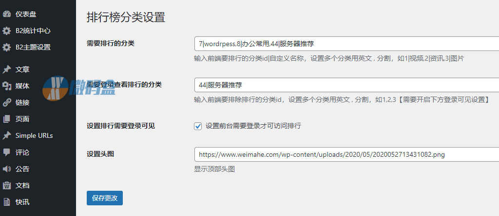Screen dimensions: 499x216
Task: Click the 需要排行的分类 input field
Action: [346, 44]
